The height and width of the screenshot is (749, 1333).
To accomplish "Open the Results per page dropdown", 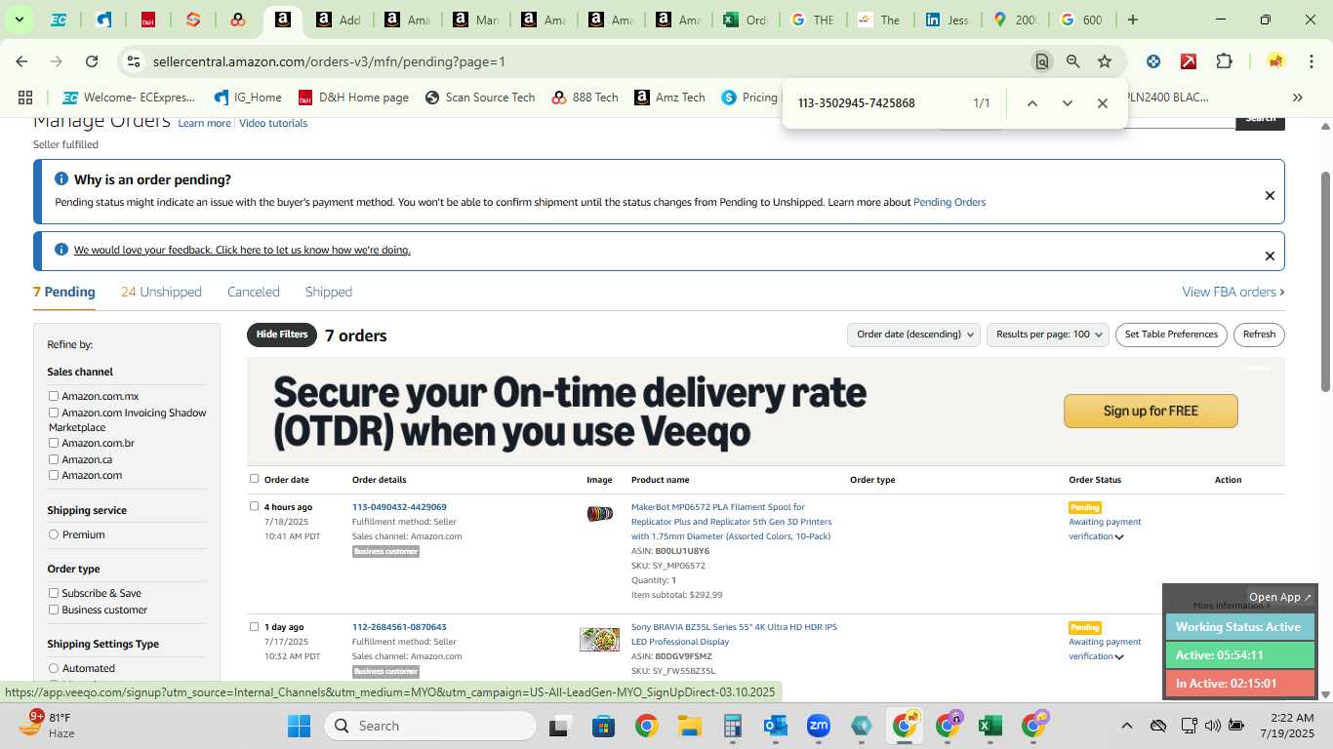I will pyautogui.click(x=1048, y=335).
